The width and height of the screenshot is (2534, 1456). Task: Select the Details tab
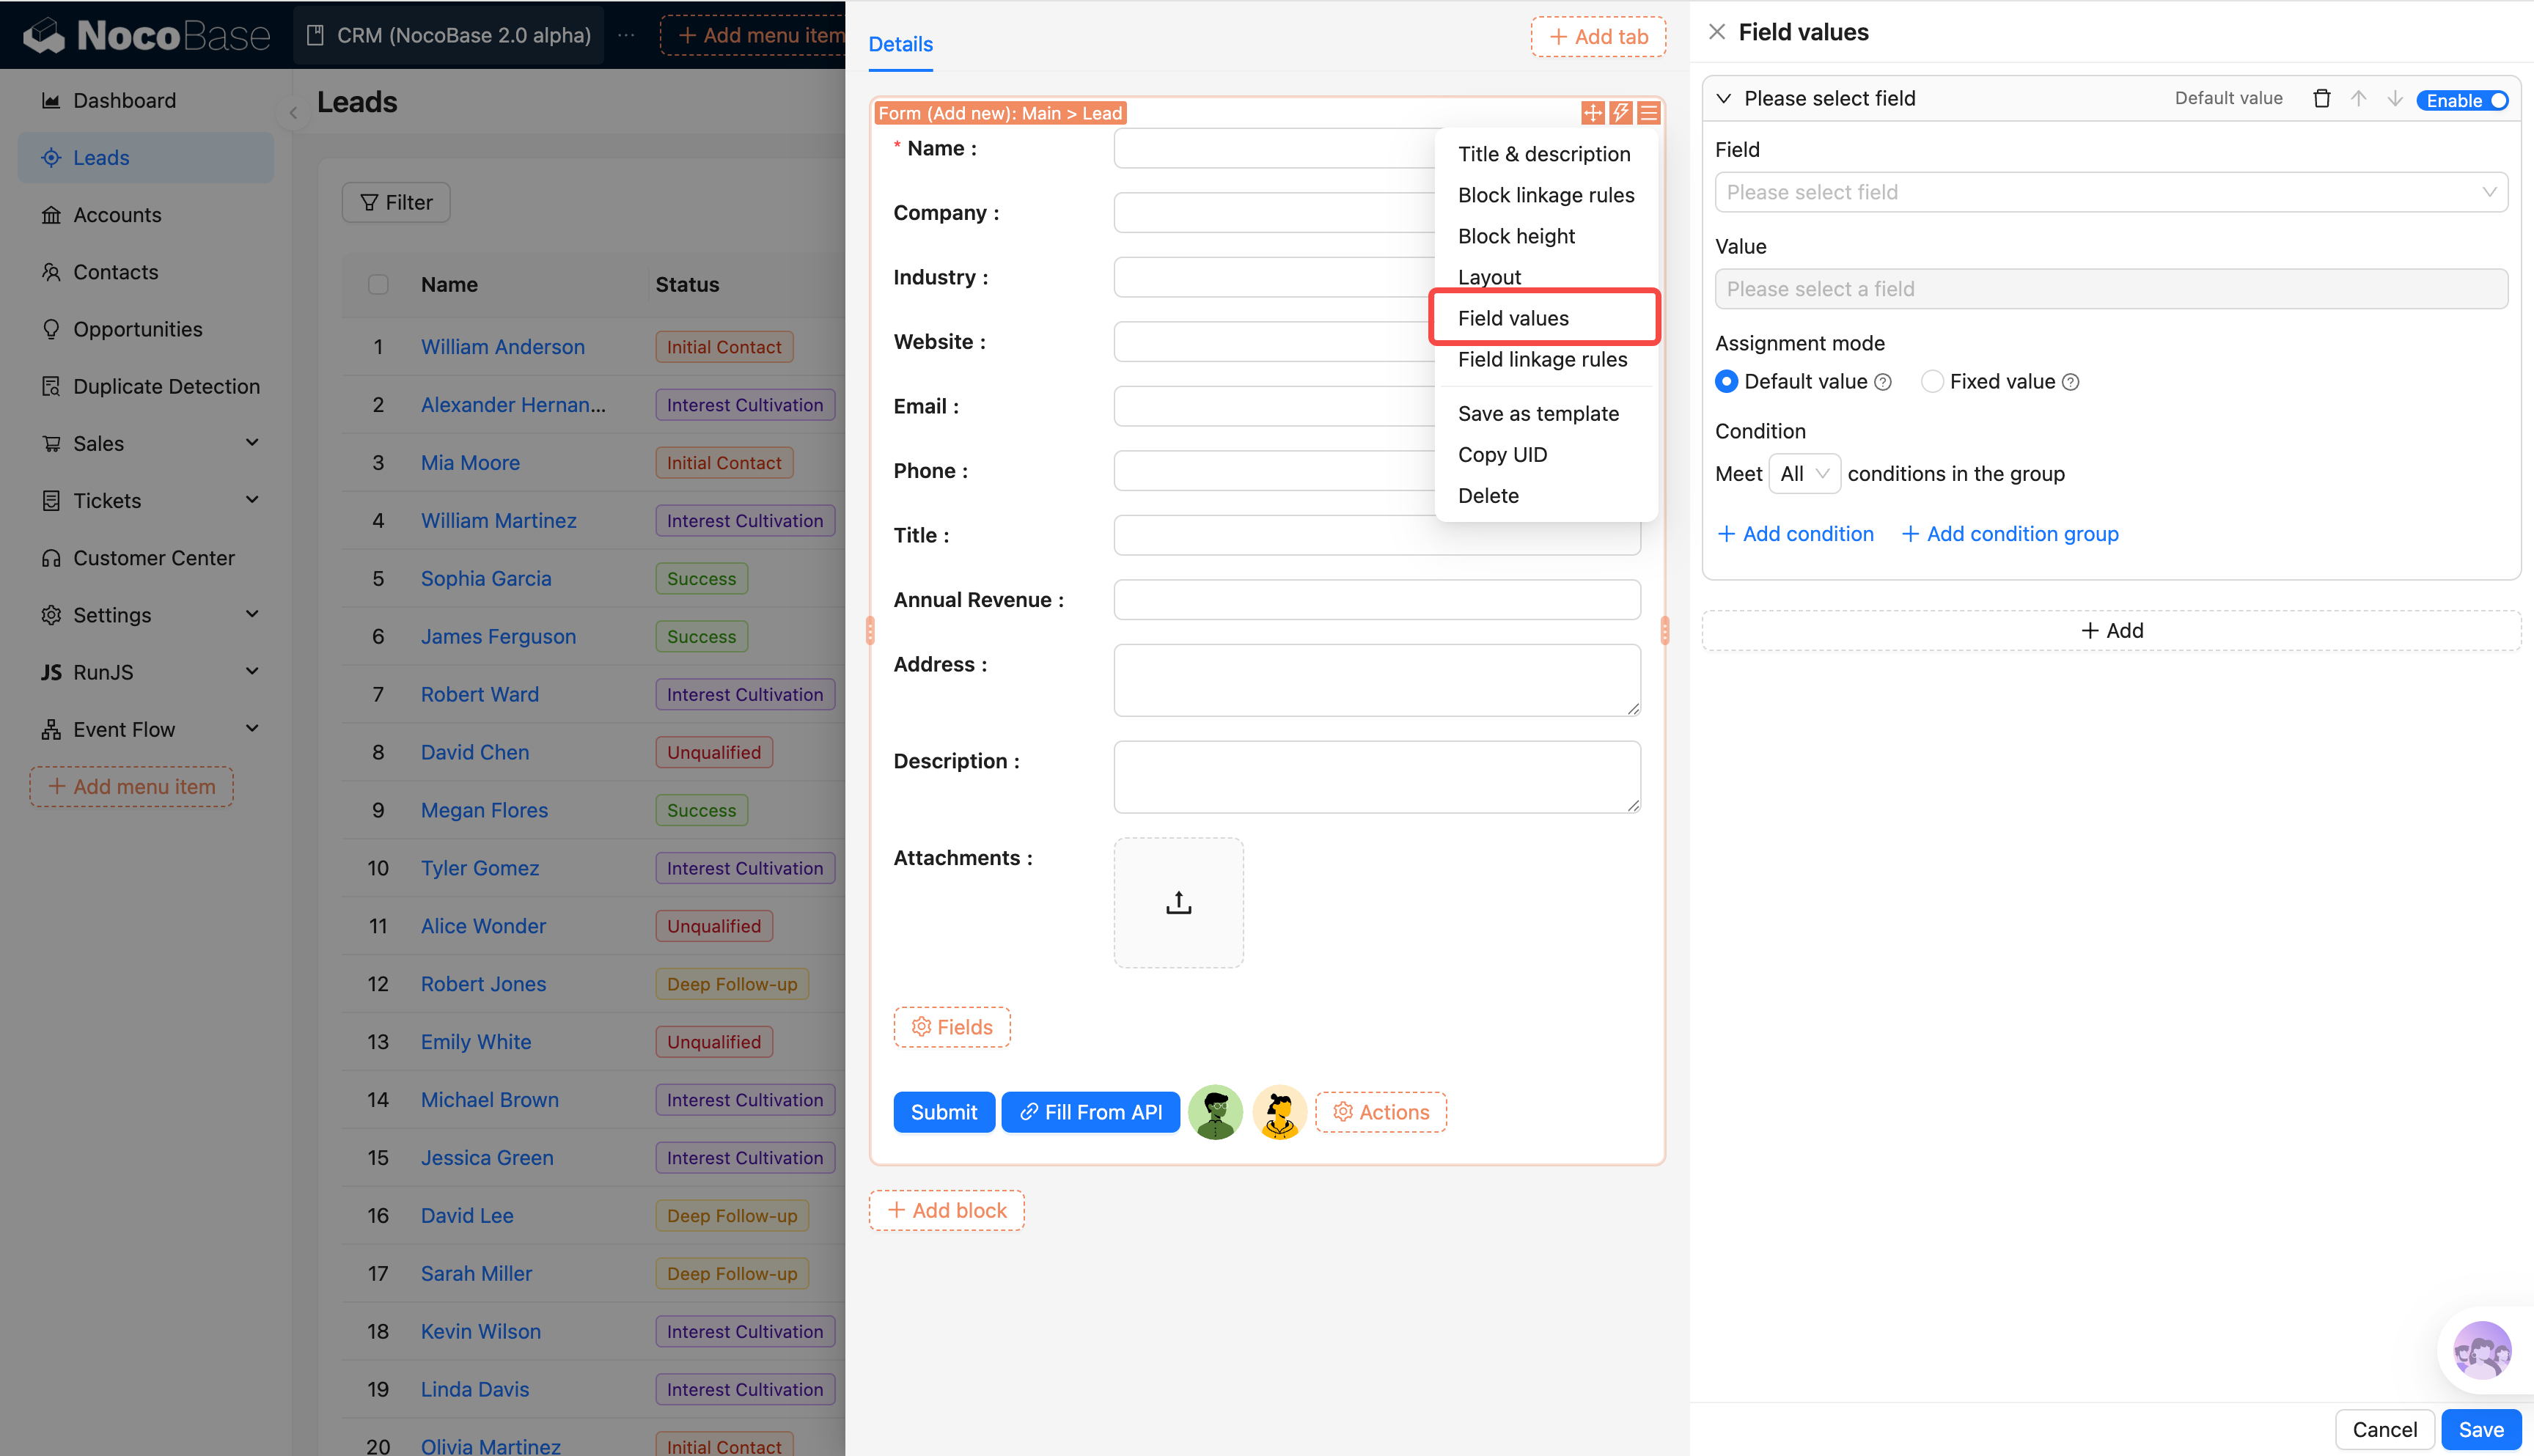(x=900, y=44)
